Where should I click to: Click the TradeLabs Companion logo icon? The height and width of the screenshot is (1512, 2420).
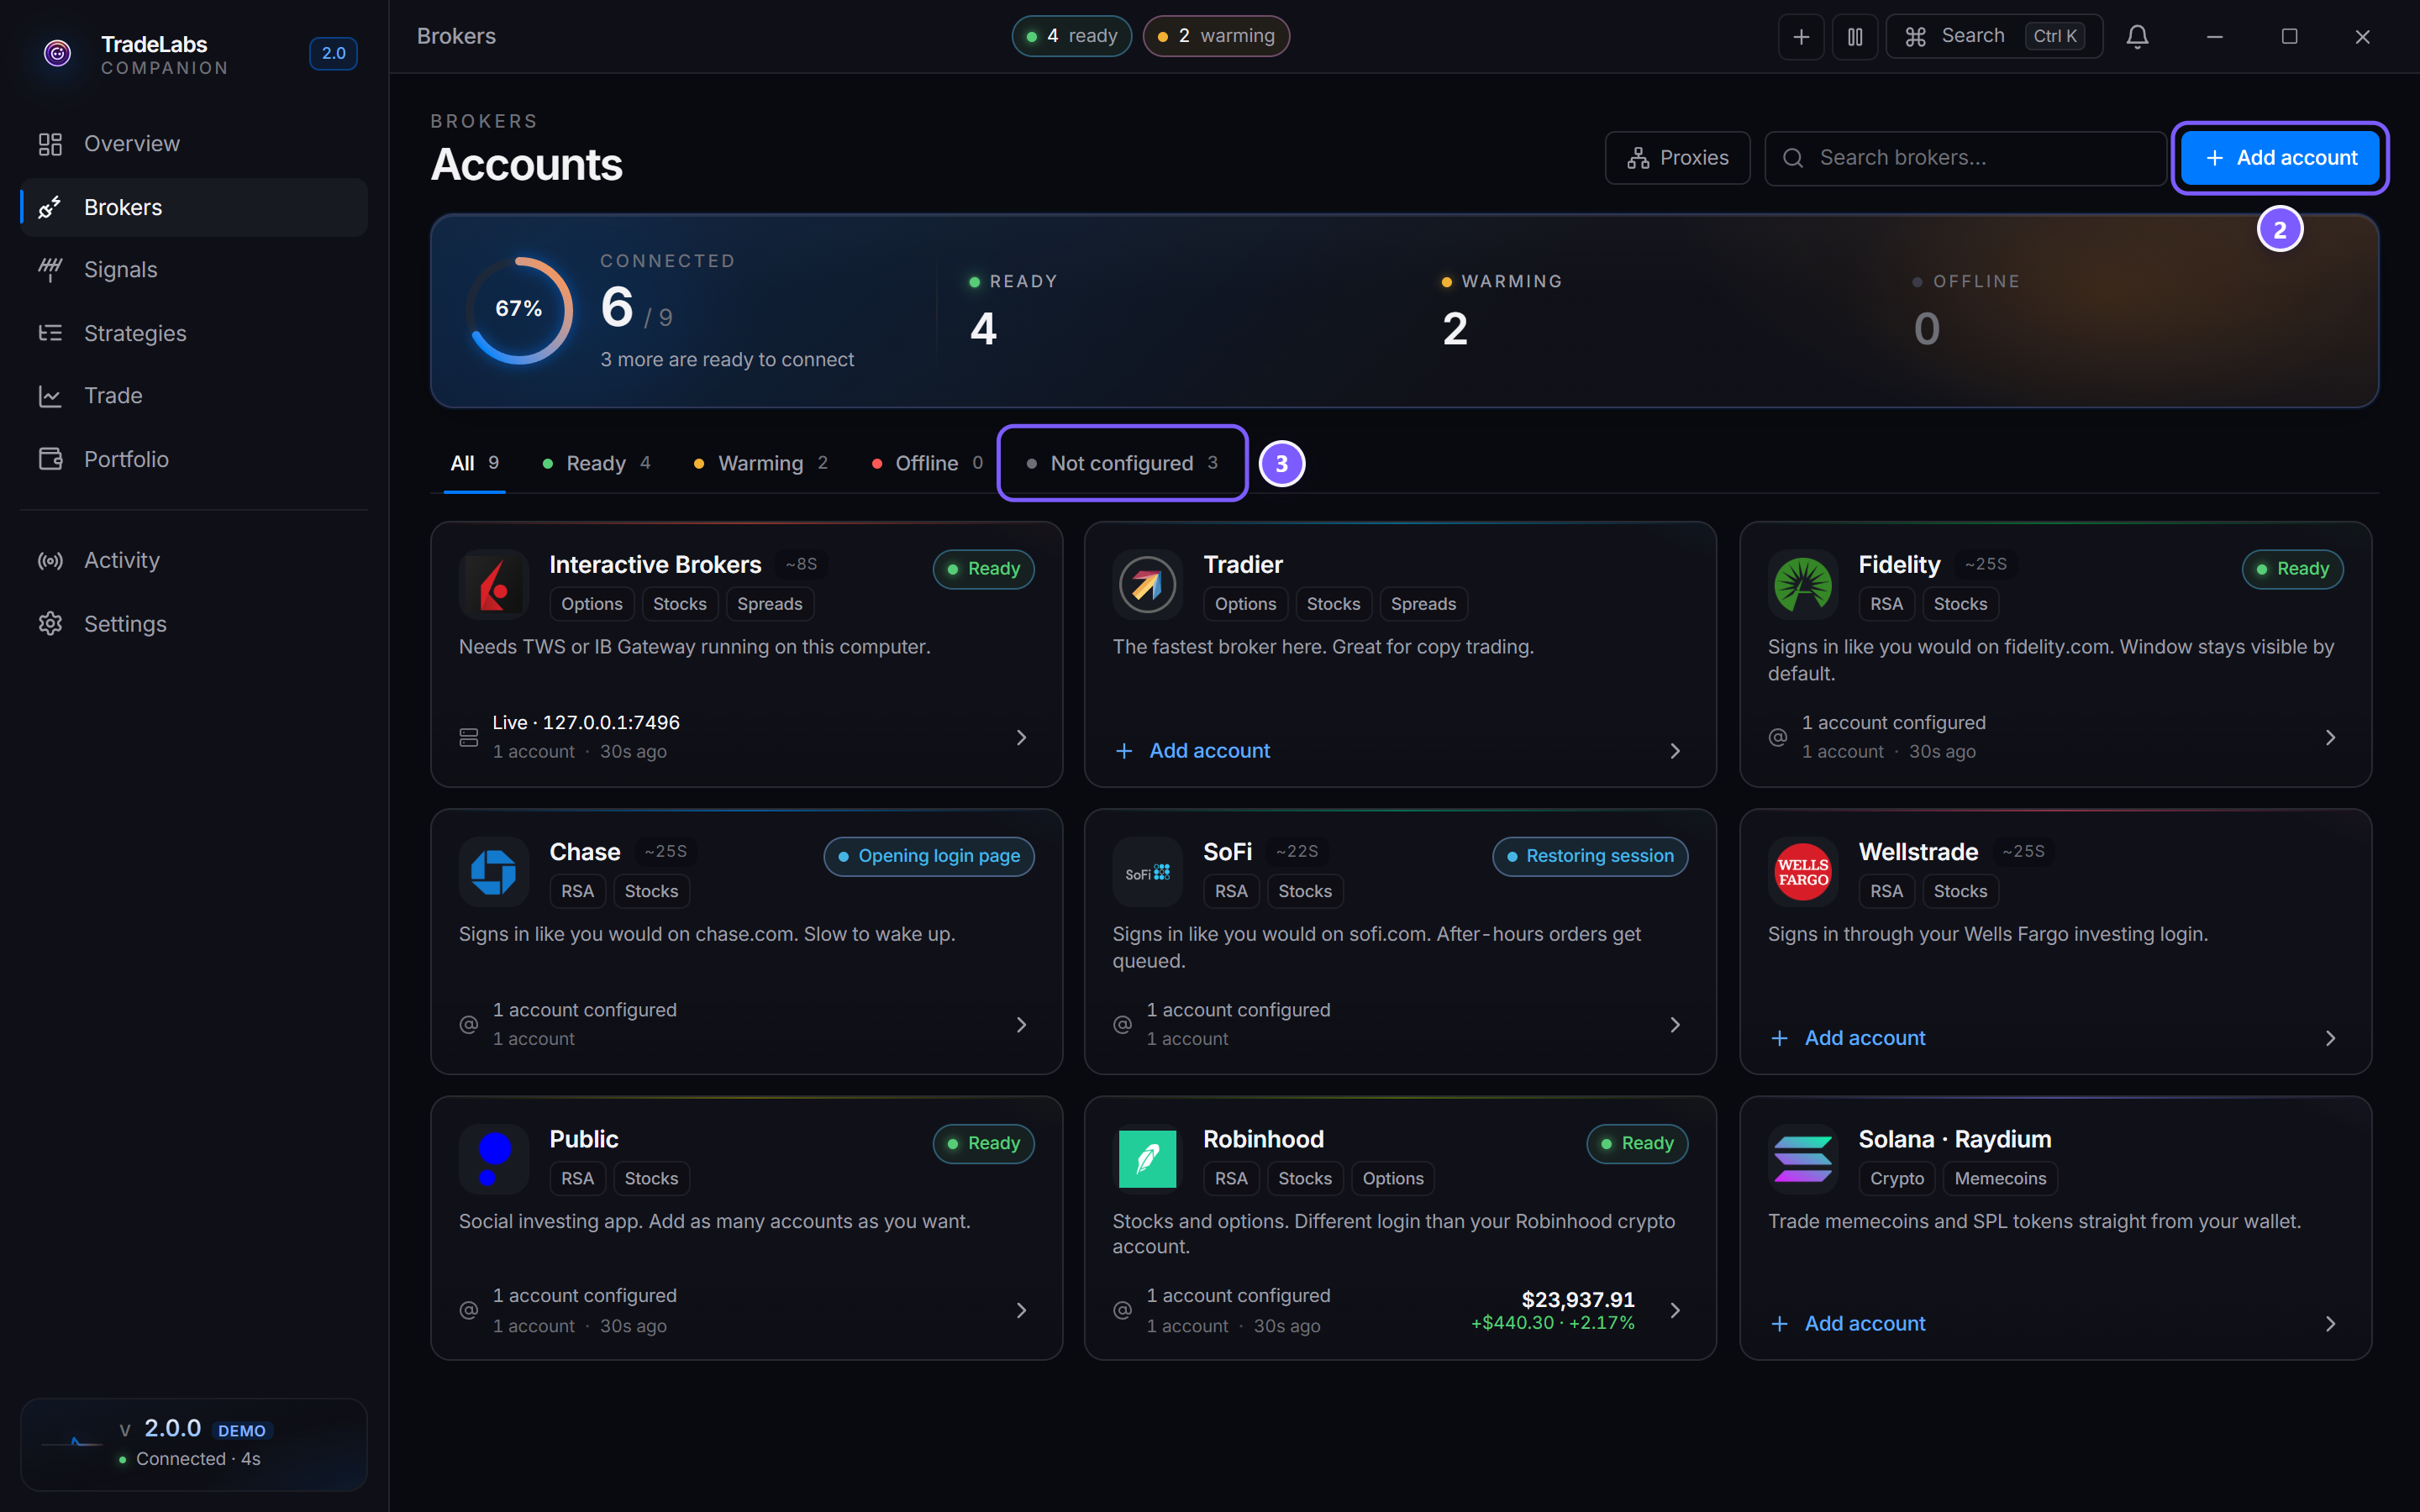(58, 53)
